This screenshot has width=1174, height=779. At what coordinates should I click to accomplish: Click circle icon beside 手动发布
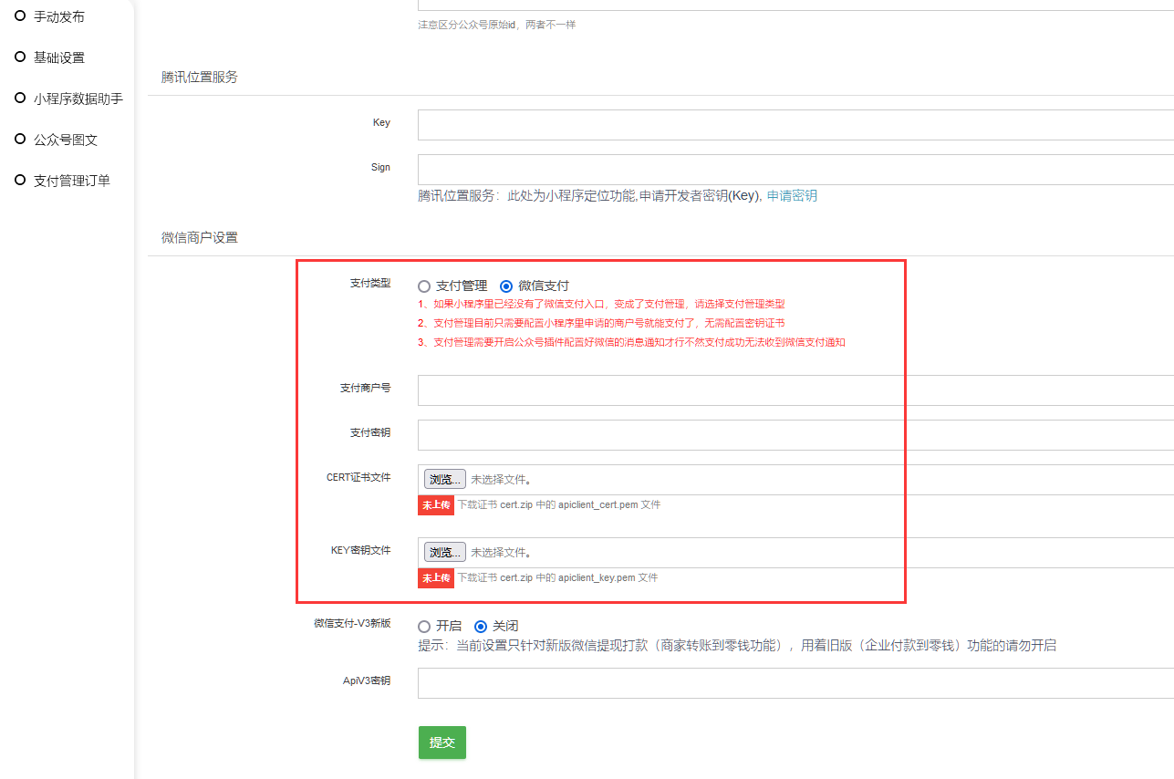click(20, 16)
